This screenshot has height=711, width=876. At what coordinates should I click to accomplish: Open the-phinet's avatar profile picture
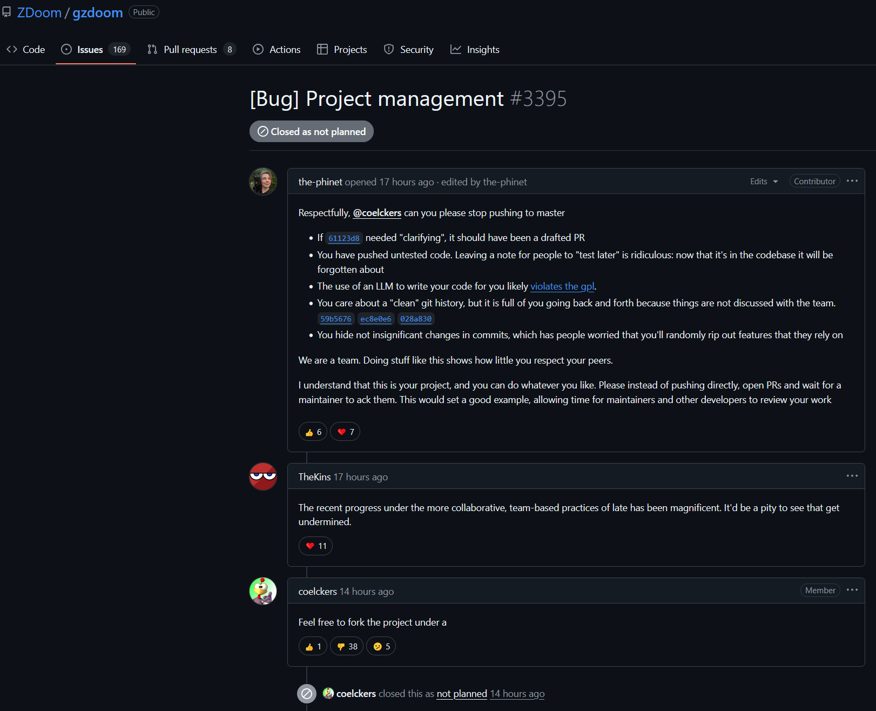tap(263, 182)
